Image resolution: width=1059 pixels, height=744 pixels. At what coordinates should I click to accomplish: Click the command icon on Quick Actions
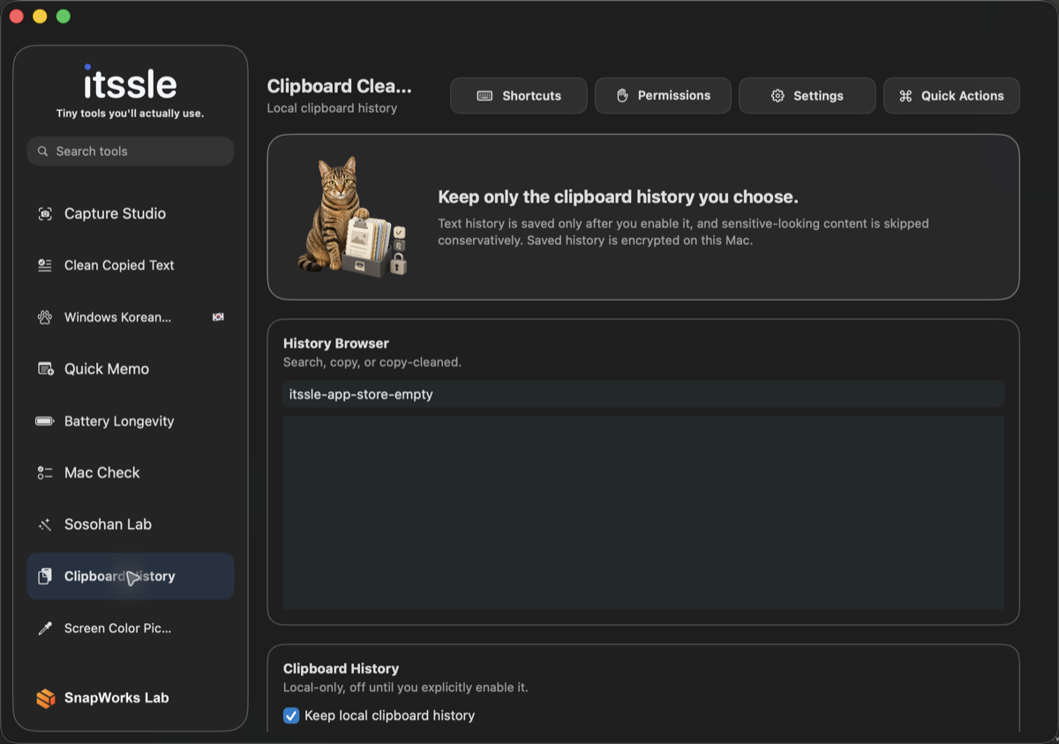905,96
